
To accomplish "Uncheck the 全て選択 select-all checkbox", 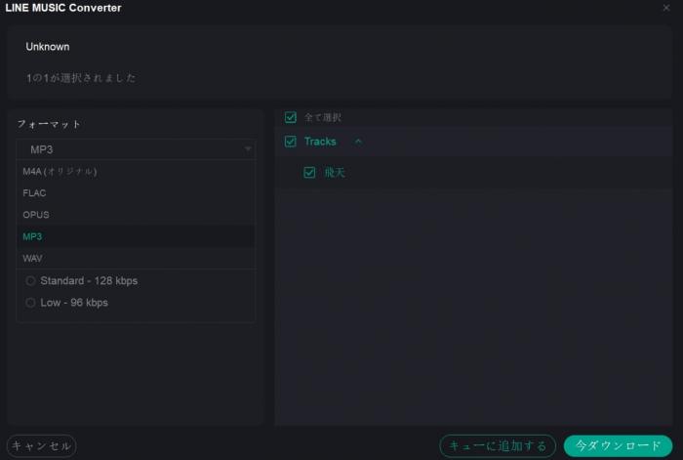I will pyautogui.click(x=291, y=117).
